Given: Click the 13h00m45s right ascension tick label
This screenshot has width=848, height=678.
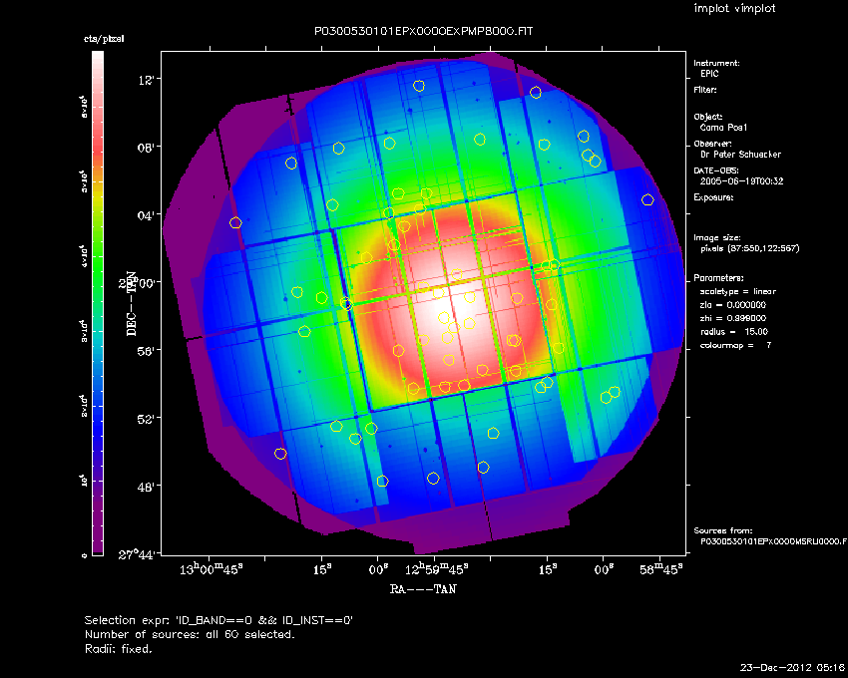Looking at the screenshot, I should 212,568.
